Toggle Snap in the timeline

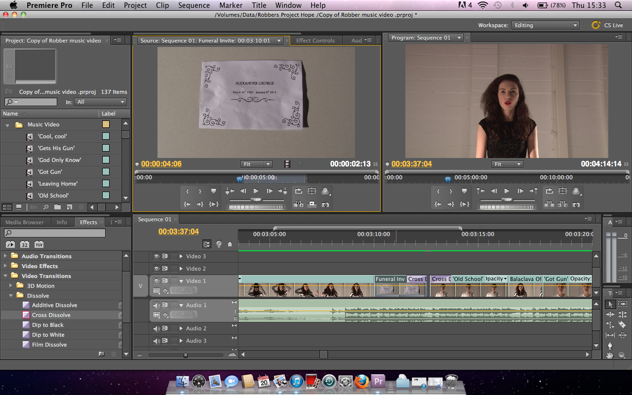coord(207,244)
